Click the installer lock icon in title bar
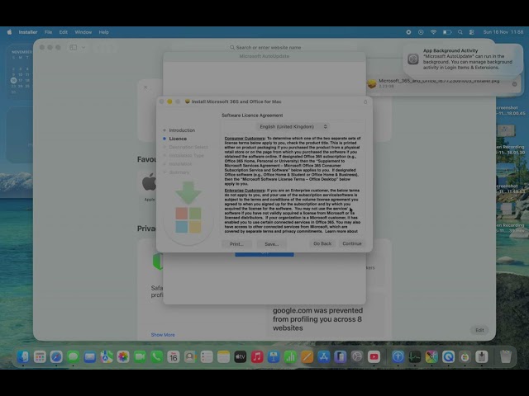Viewport: 529px width, 396px height. click(x=365, y=101)
